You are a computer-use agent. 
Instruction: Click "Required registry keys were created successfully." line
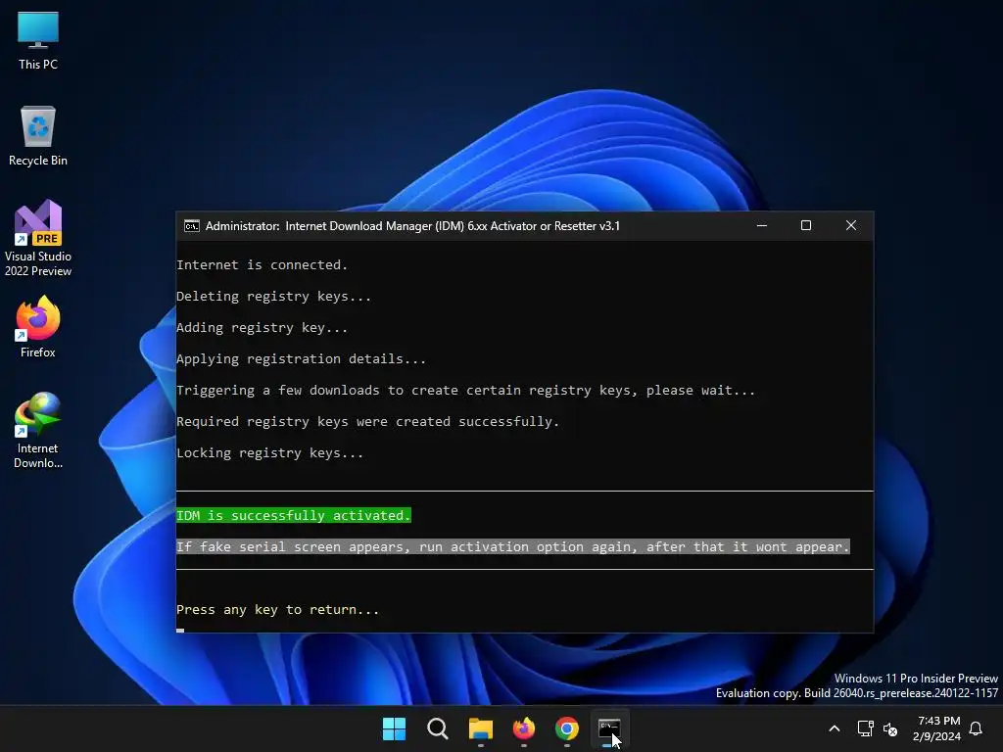tap(368, 421)
